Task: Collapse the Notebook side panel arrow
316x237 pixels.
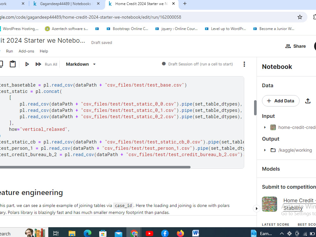Action: (256, 208)
